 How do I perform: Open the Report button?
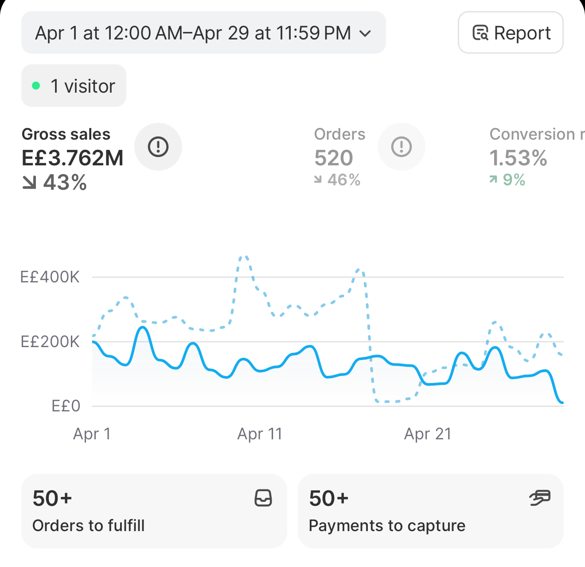(511, 33)
